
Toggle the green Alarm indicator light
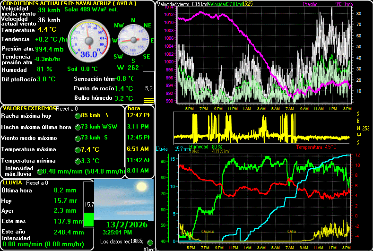tap(150, 242)
